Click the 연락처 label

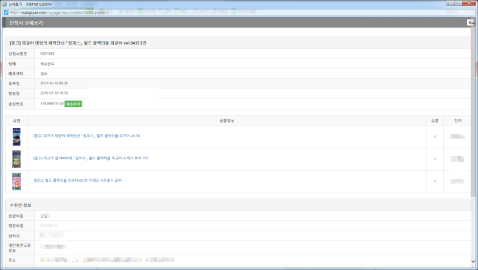(x=14, y=236)
